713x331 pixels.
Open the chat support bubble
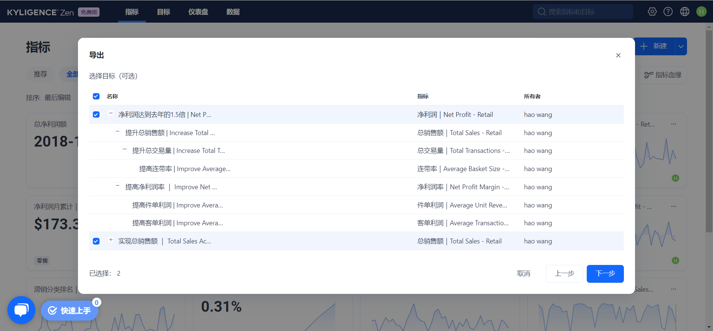pos(21,310)
